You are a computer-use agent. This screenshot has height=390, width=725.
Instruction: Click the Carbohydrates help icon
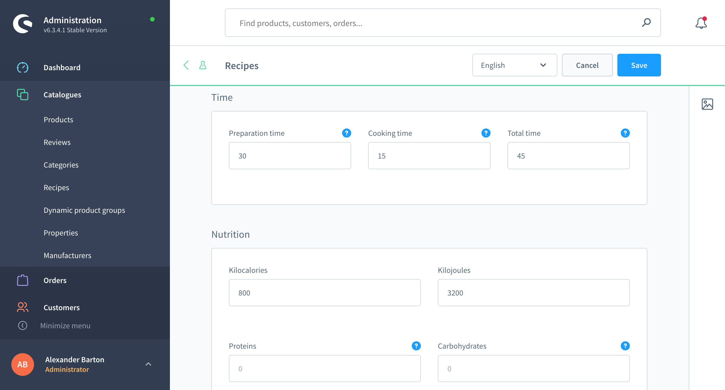(625, 346)
